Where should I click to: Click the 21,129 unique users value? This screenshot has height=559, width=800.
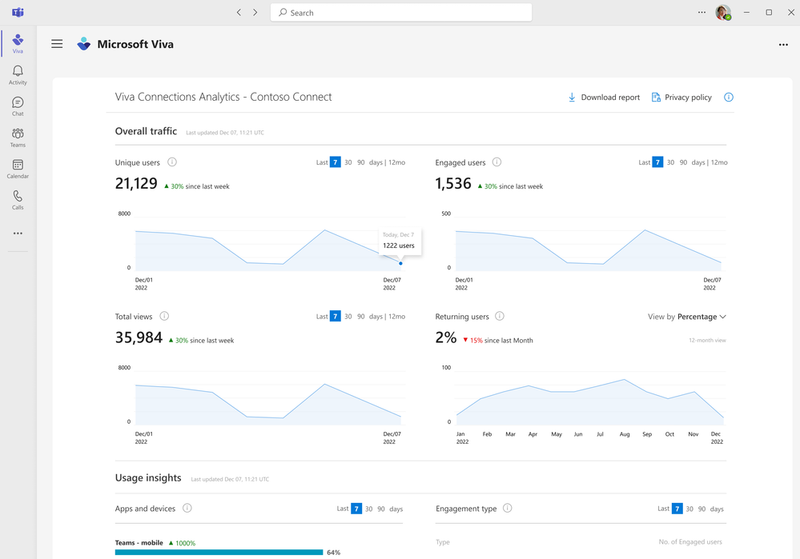click(136, 183)
